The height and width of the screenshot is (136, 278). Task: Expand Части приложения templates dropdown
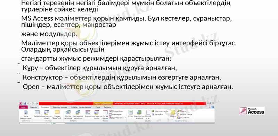click(x=26, y=115)
